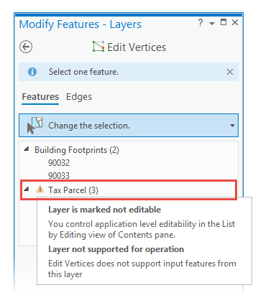Switch to the Edges tab
The height and width of the screenshot is (298, 263).
(79, 97)
